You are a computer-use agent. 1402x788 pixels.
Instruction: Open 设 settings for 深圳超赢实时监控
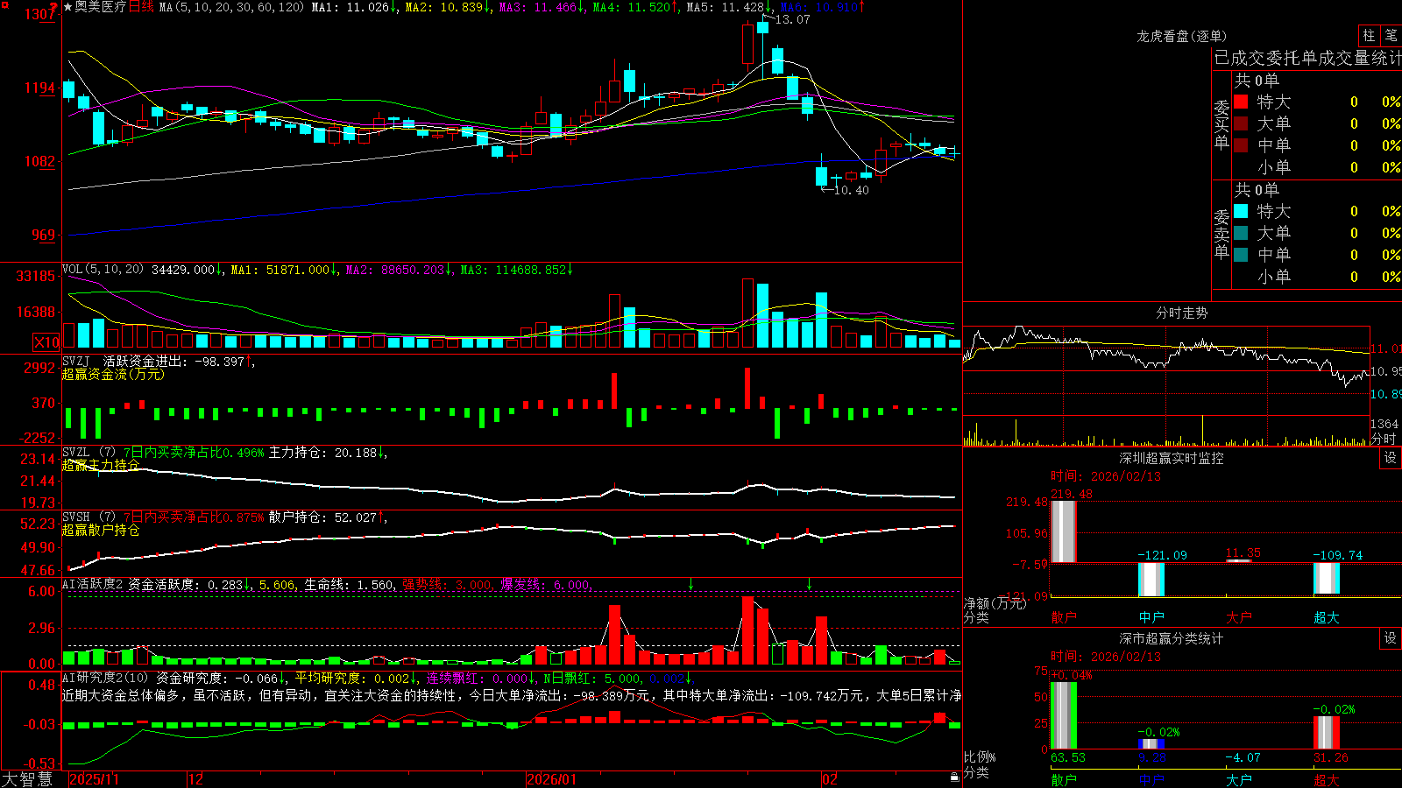(x=1391, y=458)
